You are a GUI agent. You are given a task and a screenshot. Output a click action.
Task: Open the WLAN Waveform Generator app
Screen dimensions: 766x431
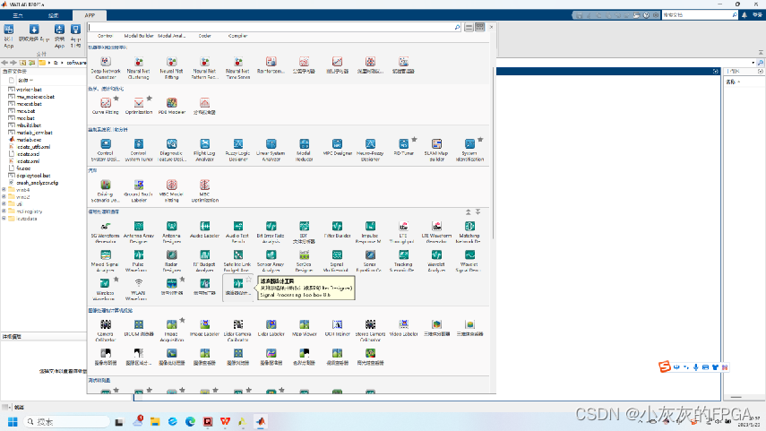(x=139, y=289)
